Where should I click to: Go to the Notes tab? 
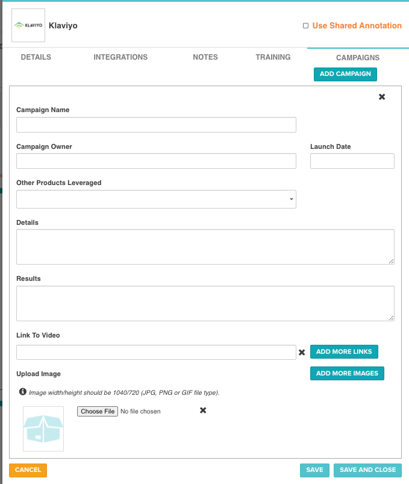coord(205,57)
